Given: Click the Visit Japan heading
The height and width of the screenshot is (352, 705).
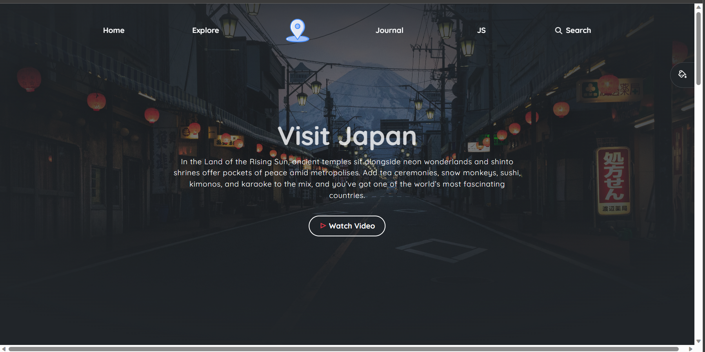Looking at the screenshot, I should [347, 136].
